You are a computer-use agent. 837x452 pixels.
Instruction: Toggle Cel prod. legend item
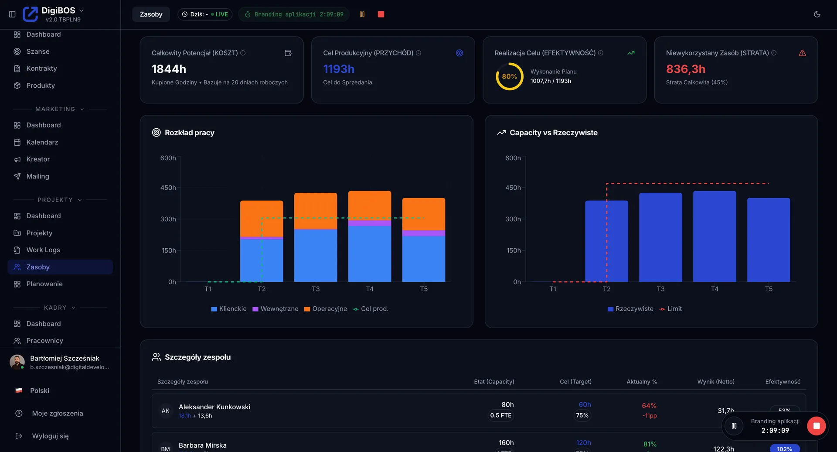tap(371, 309)
